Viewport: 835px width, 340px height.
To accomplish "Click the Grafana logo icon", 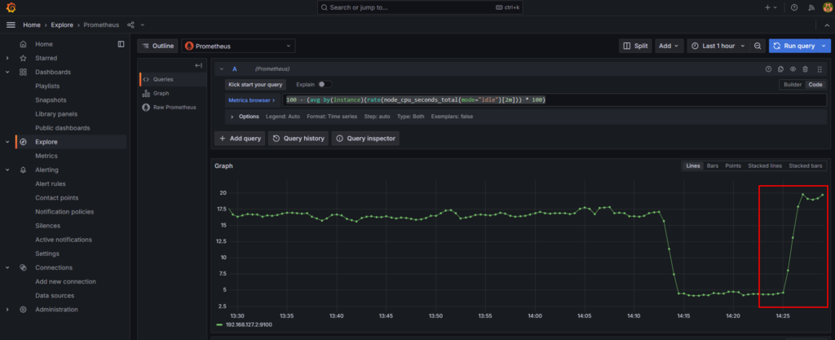I will pyautogui.click(x=11, y=7).
